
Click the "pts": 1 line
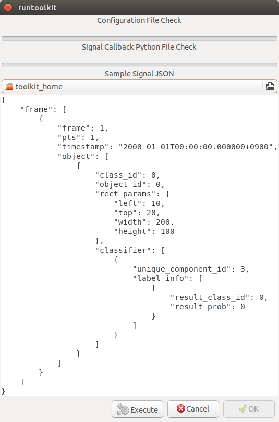pos(79,137)
